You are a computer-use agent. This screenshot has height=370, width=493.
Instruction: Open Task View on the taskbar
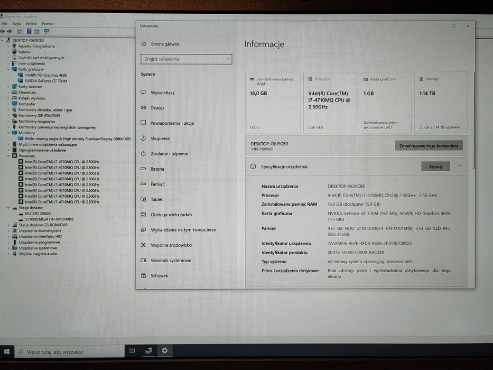(132, 350)
